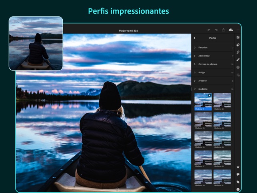Expand the Favoritos profile group
The height and width of the screenshot is (193, 257).
point(213,47)
